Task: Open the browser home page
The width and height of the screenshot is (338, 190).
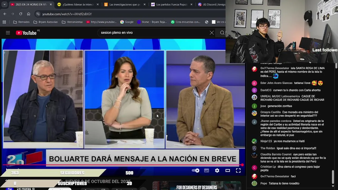Action: 29,14
